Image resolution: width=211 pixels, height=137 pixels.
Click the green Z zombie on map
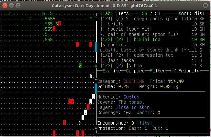click(x=80, y=66)
